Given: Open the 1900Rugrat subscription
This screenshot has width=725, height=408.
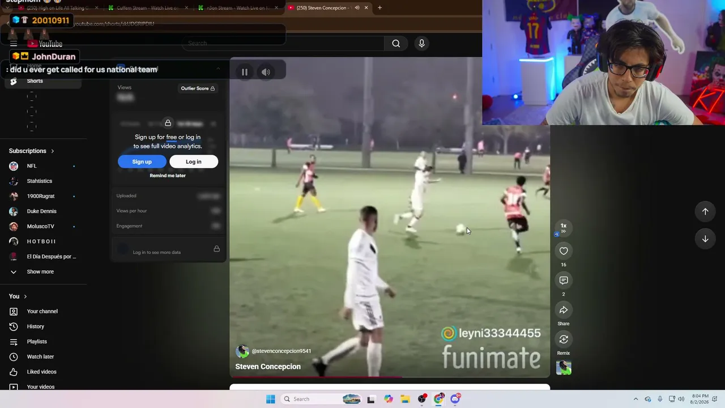Looking at the screenshot, I should (x=41, y=196).
